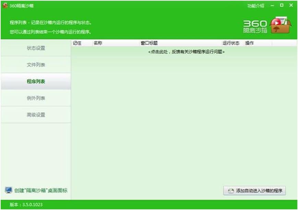Close the 360隔离沙箱 window
This screenshot has width=298, height=210.
(291, 5)
